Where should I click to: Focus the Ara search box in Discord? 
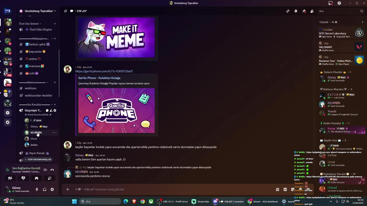coord(341,11)
